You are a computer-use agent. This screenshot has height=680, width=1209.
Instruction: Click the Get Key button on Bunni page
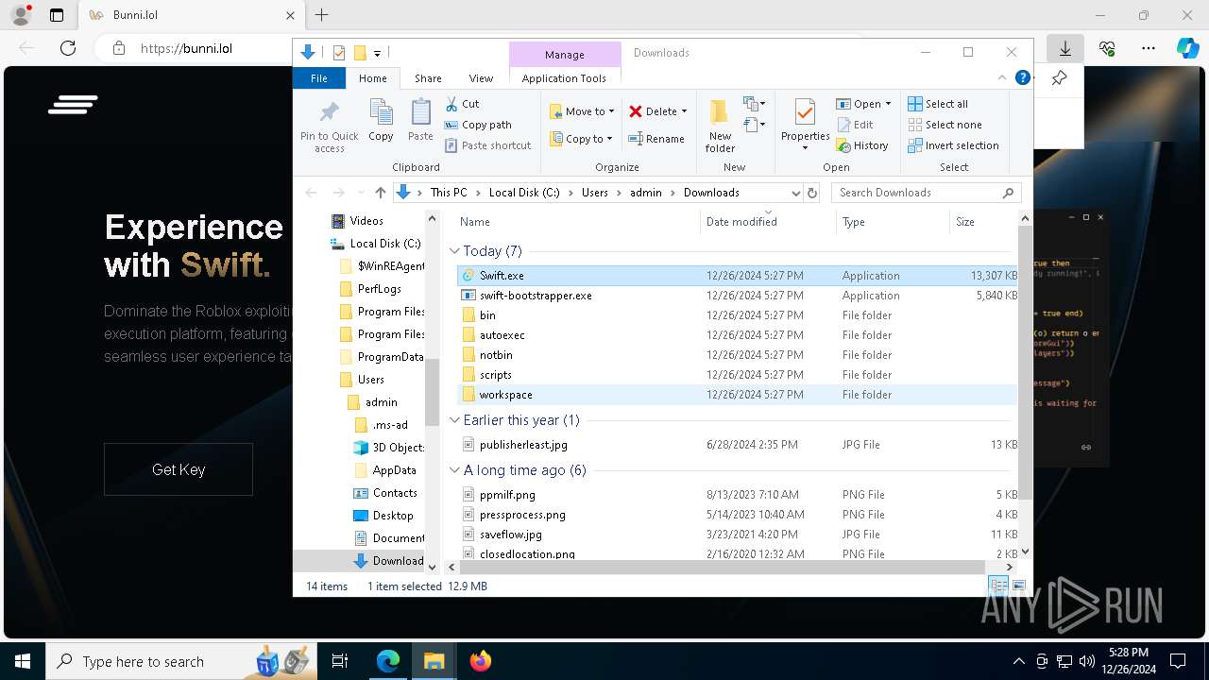[x=179, y=469]
